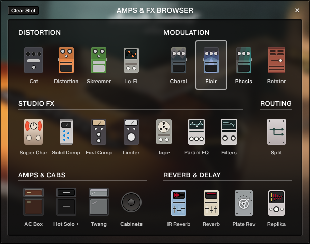Choose the Super Charger compressor

[x=34, y=132]
